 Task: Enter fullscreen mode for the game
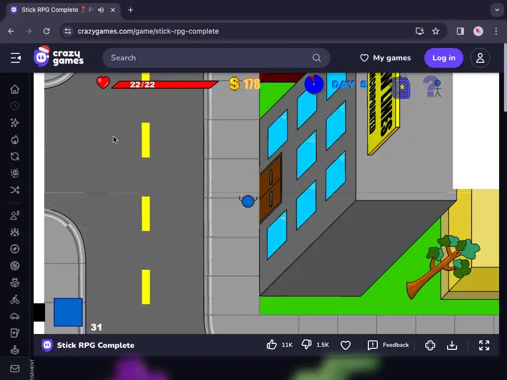[x=484, y=345]
